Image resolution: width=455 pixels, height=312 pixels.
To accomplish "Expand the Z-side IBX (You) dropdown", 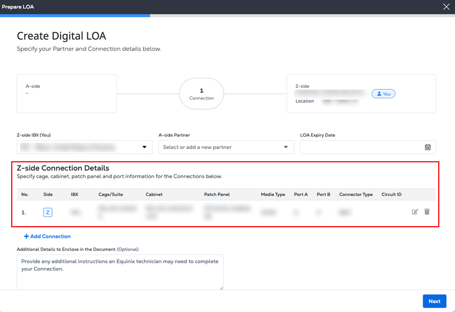I will (144, 147).
